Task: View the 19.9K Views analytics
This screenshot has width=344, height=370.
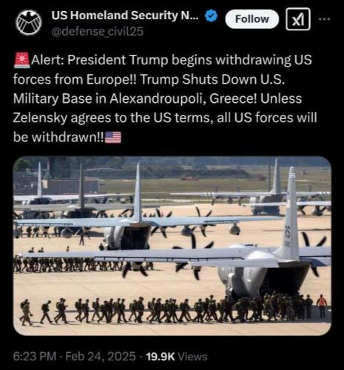Action: (177, 357)
